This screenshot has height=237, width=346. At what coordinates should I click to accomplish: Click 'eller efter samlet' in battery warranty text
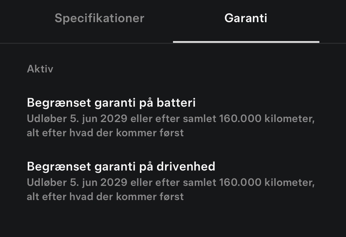[173, 119]
